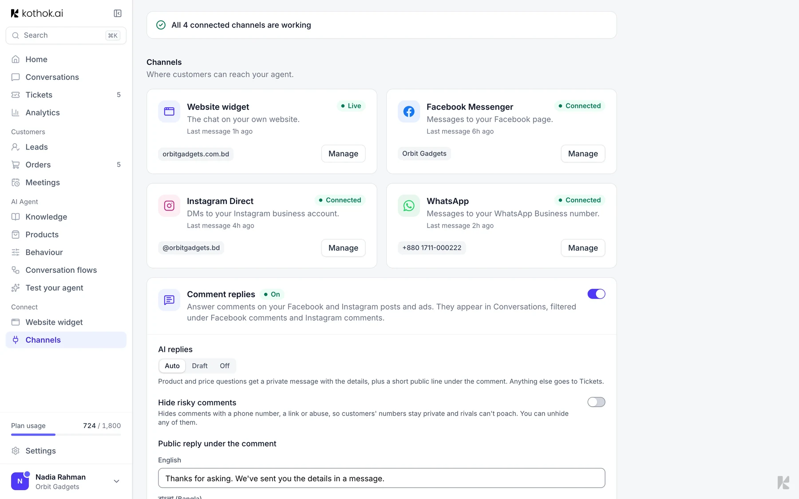
Task: Open the Orders section
Action: pyautogui.click(x=66, y=165)
